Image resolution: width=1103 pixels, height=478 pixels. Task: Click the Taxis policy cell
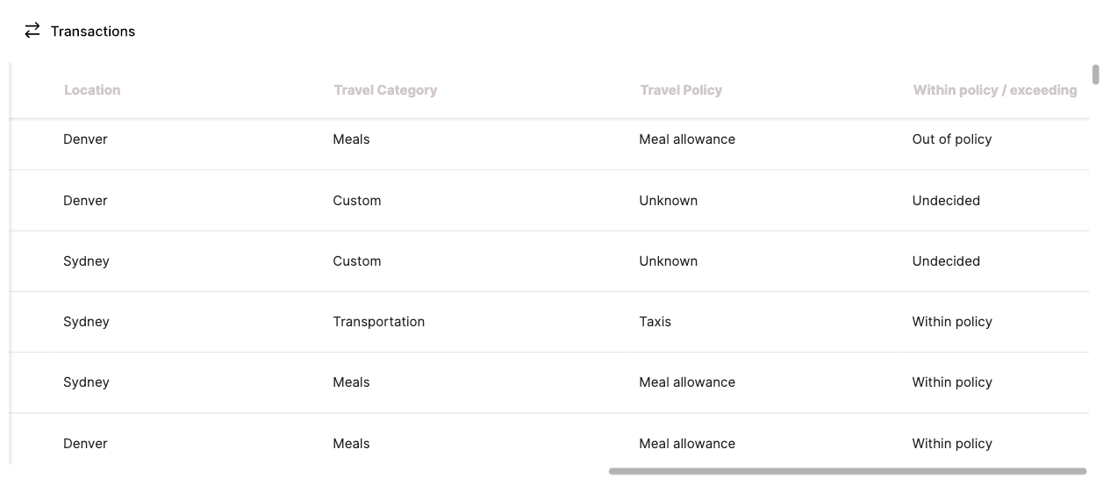[655, 322]
